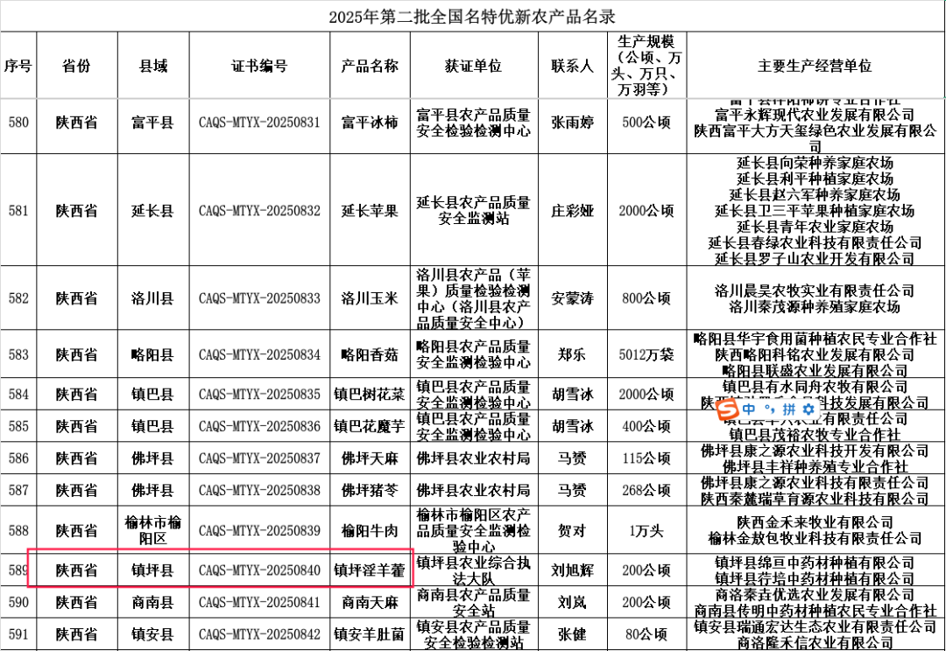Screen dimensions: 946x651
Task: Select the 5012万袋 scale cell
Action: [x=646, y=354]
